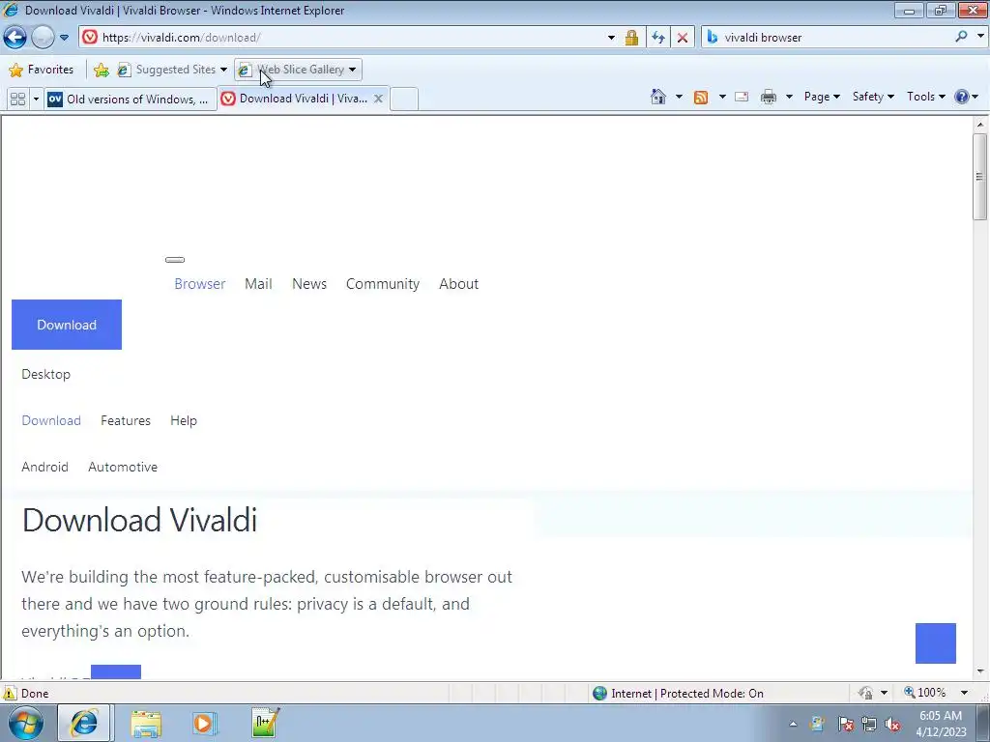Click the status bar privacy report icon
990x742 pixels.
point(865,694)
